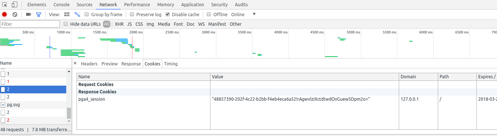
Task: Enable Group by frame checkbox
Action: point(87,14)
